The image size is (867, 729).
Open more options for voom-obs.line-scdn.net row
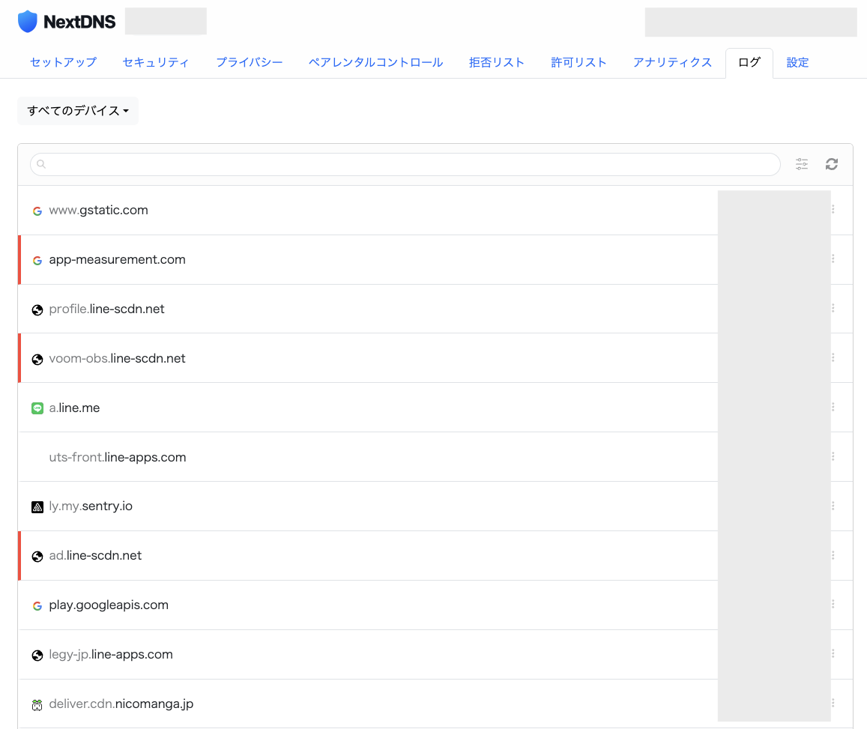(x=833, y=357)
